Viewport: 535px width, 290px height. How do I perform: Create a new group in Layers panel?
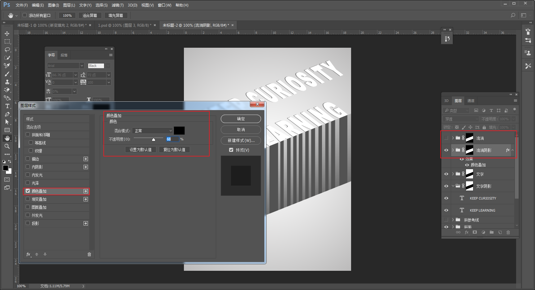492,232
